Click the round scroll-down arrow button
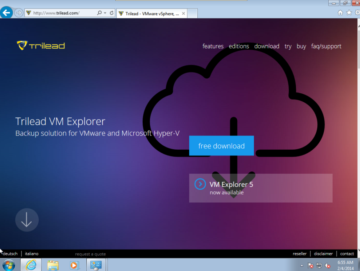The width and height of the screenshot is (360, 271). 27,220
